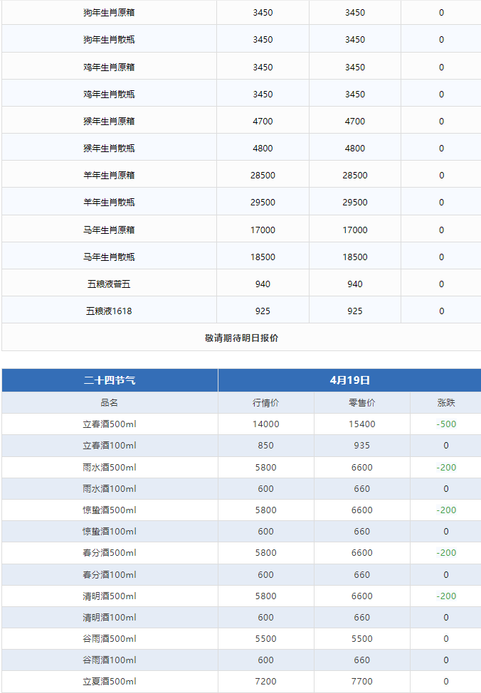Image resolution: width=481 pixels, height=693 pixels.
Task: Select the 马年生肖原箱 row label
Action: tap(109, 230)
